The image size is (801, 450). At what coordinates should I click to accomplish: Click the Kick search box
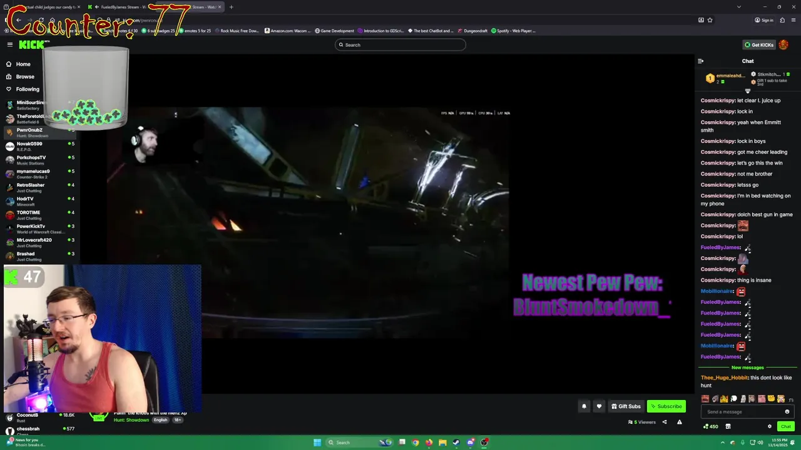pyautogui.click(x=400, y=44)
